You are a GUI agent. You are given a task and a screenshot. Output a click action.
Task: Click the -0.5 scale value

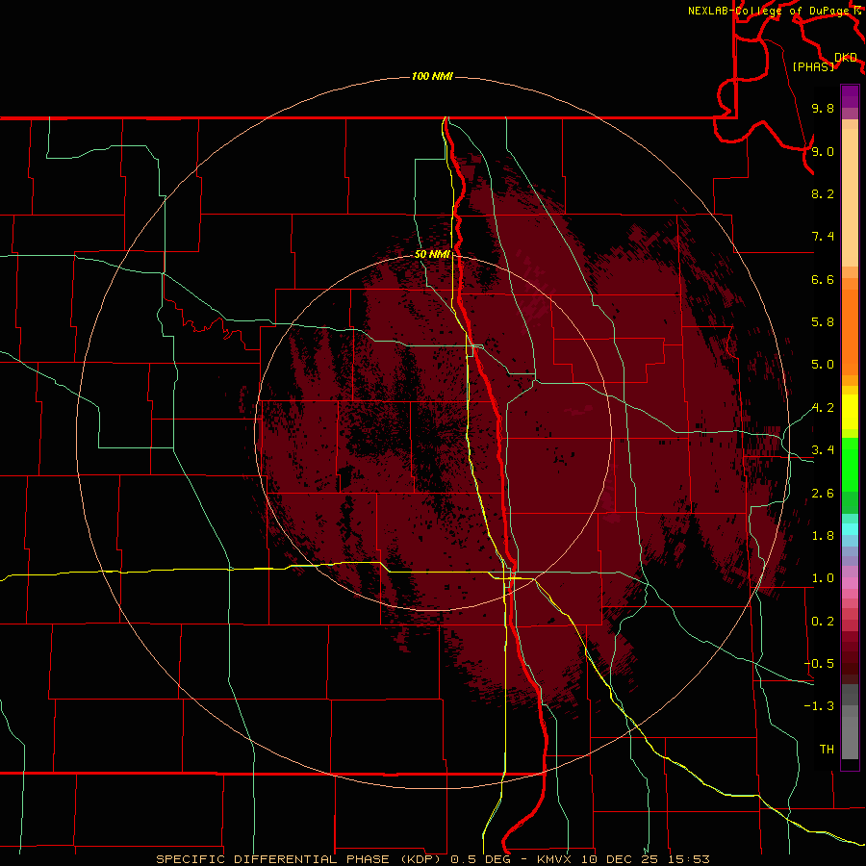point(820,664)
